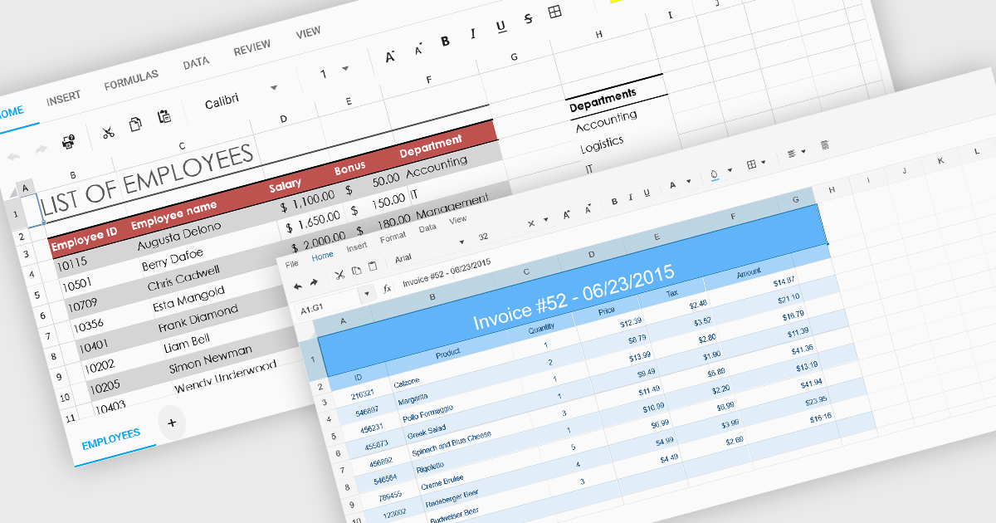This screenshot has width=996, height=523.
Task: Click the redo arrow in invoice spreadsheet
Action: (x=315, y=282)
